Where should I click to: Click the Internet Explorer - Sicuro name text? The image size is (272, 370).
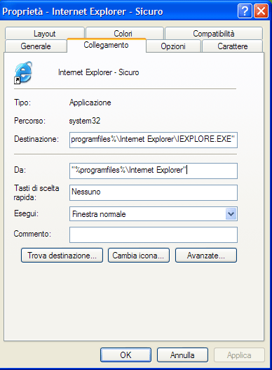99,72
